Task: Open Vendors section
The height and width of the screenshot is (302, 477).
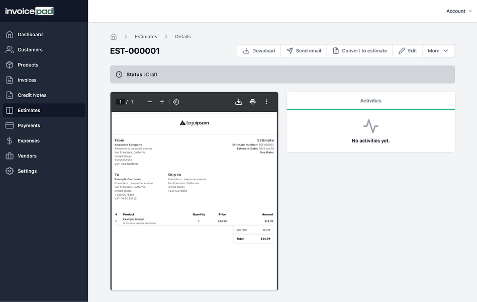Action: point(44,156)
